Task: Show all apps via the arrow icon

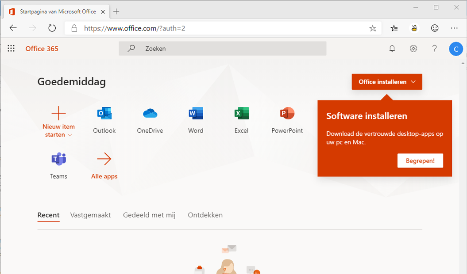Action: point(104,159)
